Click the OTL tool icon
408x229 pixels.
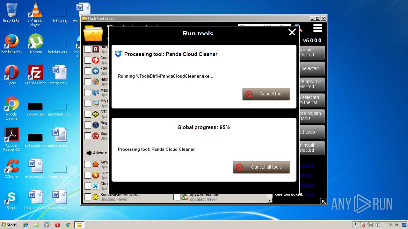pos(96,114)
